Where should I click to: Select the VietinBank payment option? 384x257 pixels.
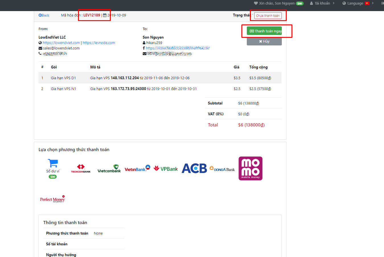pyautogui.click(x=137, y=168)
